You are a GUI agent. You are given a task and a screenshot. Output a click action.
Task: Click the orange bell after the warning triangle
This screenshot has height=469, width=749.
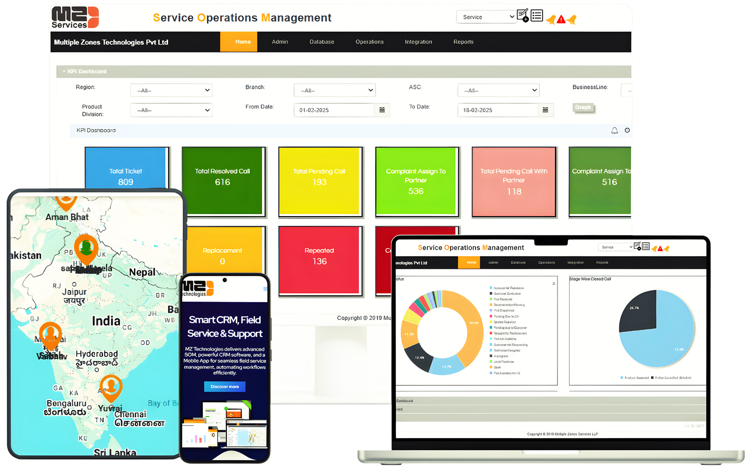[572, 20]
